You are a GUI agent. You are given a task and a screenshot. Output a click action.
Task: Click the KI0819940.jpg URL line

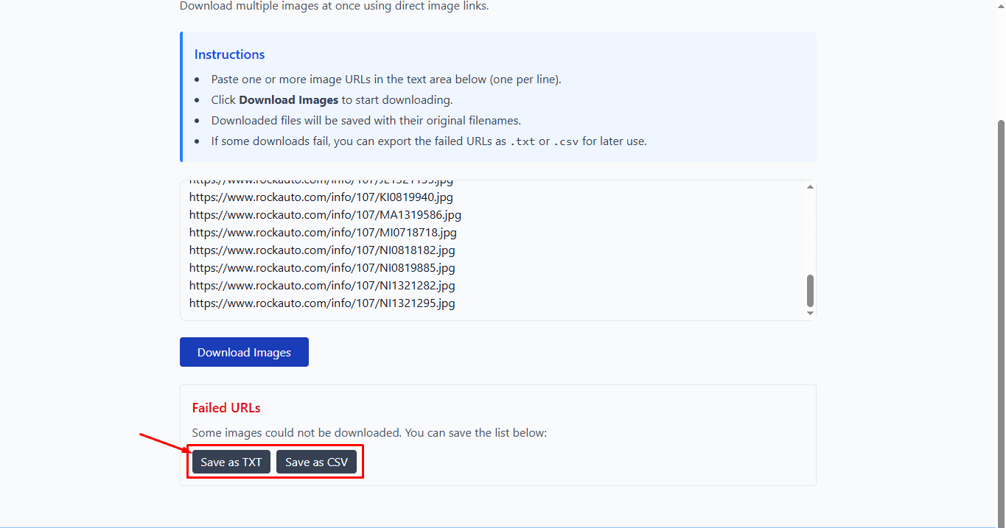click(x=321, y=197)
